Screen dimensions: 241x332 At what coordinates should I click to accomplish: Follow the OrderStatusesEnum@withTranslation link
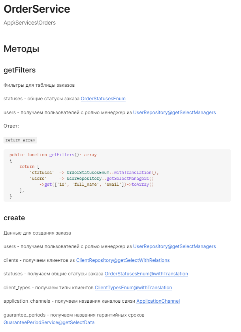[x=146, y=274]
